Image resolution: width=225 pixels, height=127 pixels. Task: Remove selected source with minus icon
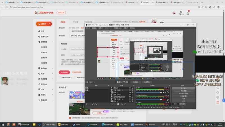click(115, 104)
